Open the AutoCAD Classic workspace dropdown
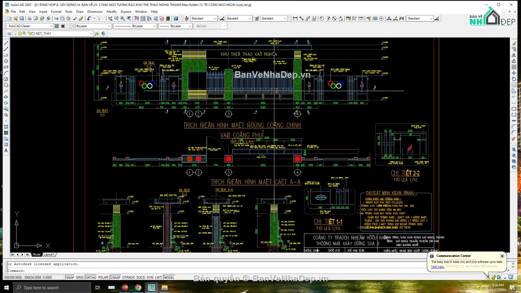The height and width of the screenshot is (293, 521). click(30, 26)
